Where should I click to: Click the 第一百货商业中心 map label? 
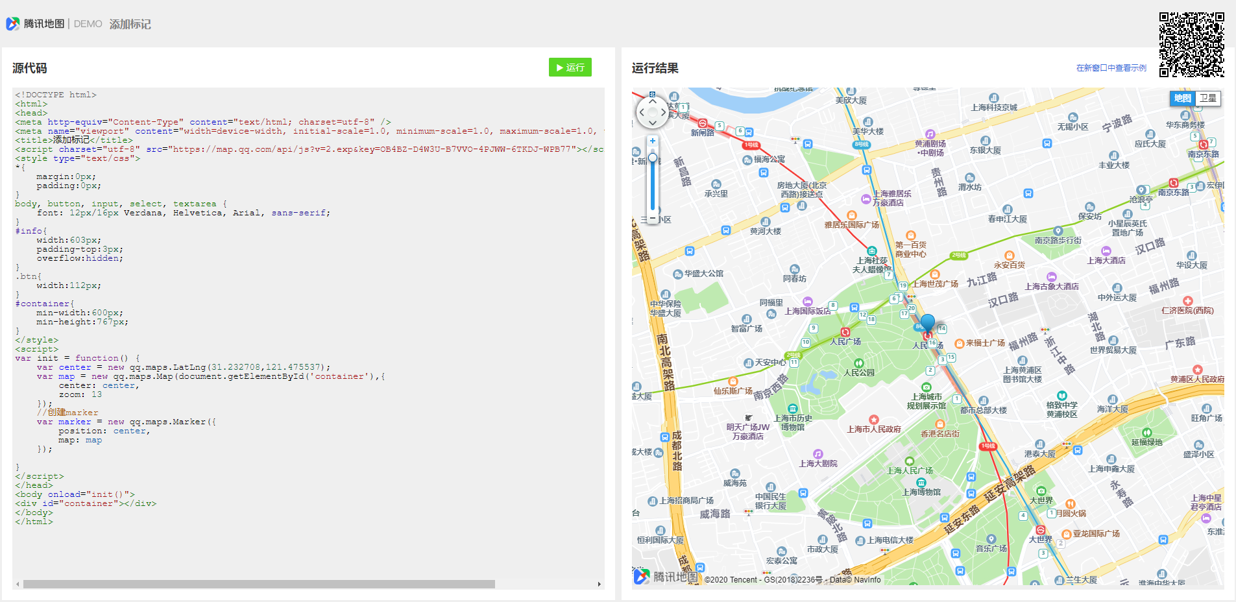(x=911, y=250)
